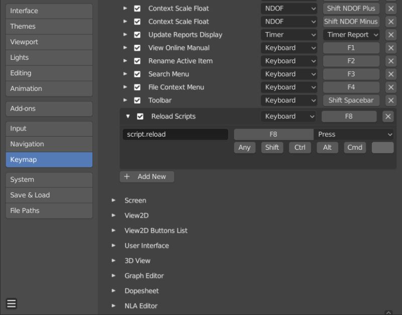402x315 pixels.
Task: Open the Keyboard dropdown for Reload Scripts
Action: coord(288,116)
